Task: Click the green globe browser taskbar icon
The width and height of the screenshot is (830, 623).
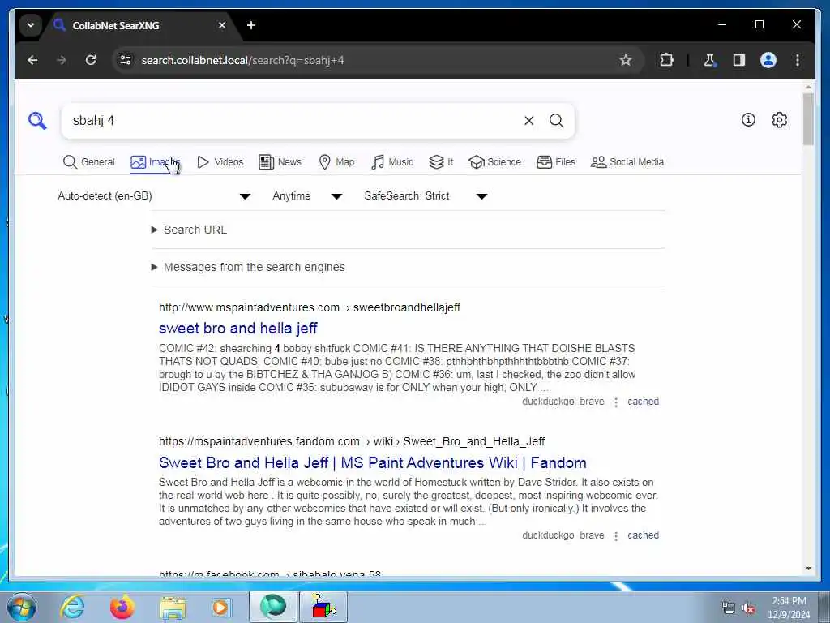Action: click(x=272, y=607)
